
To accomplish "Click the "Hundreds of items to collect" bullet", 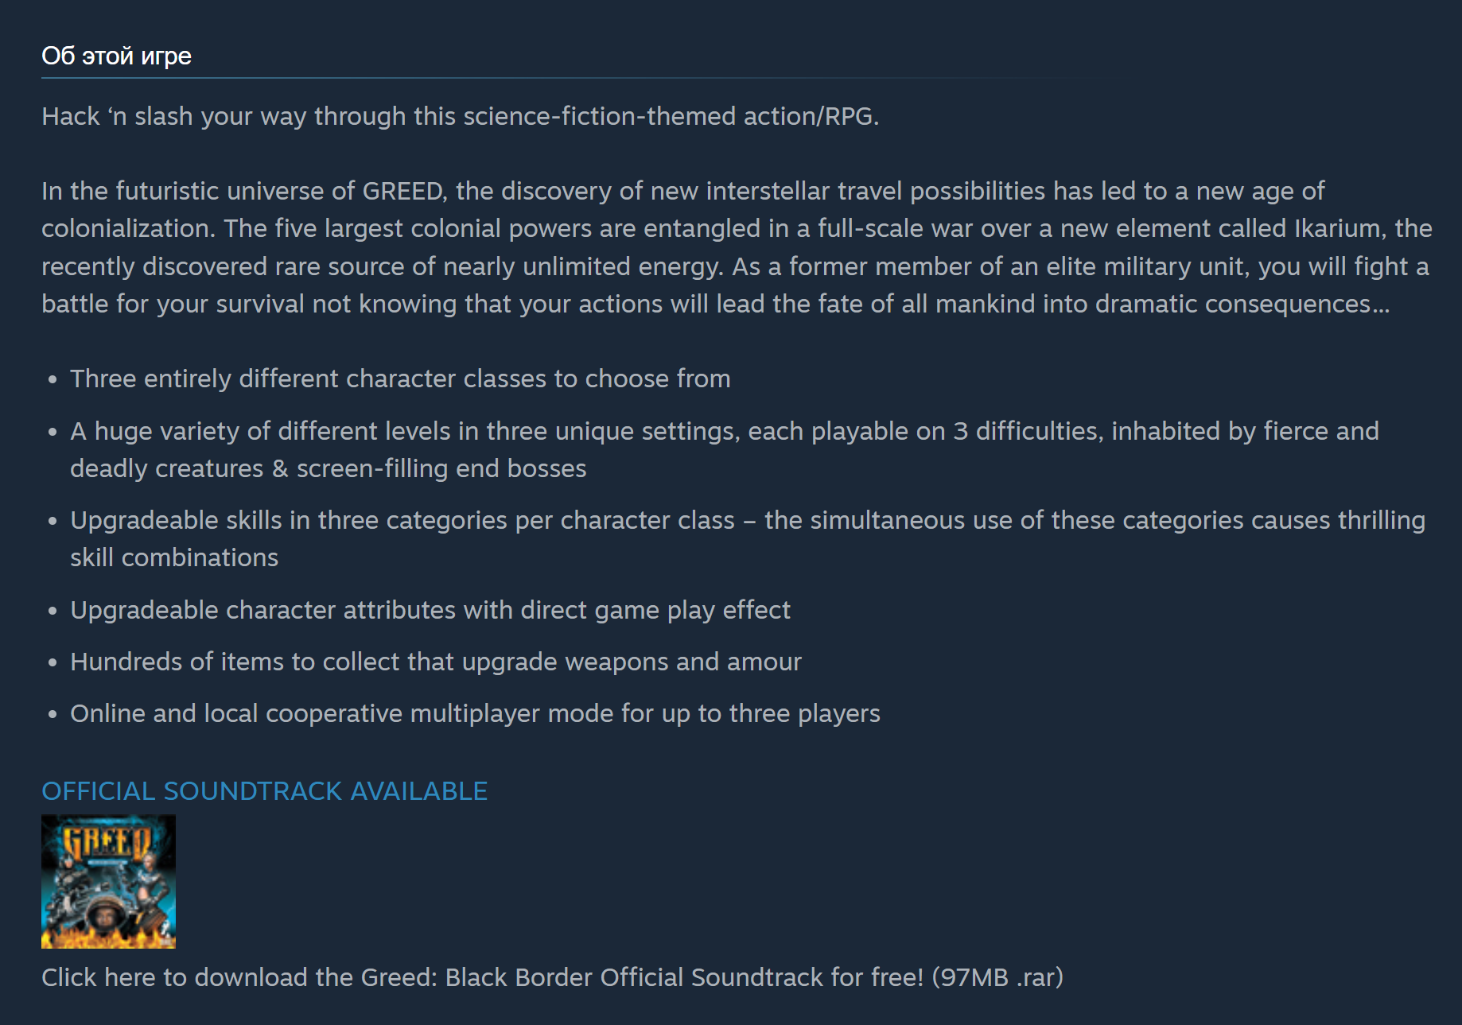I will click(x=436, y=662).
